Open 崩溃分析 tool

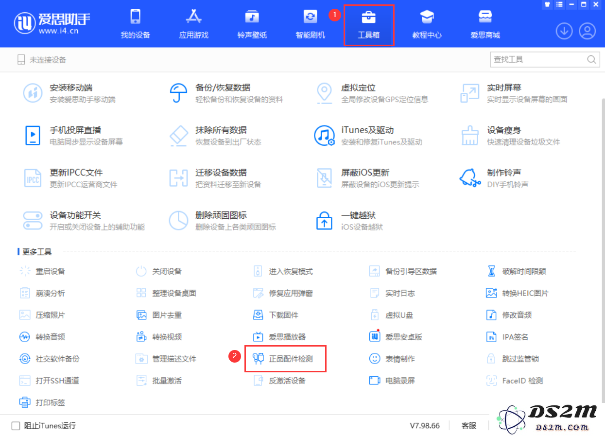[43, 293]
